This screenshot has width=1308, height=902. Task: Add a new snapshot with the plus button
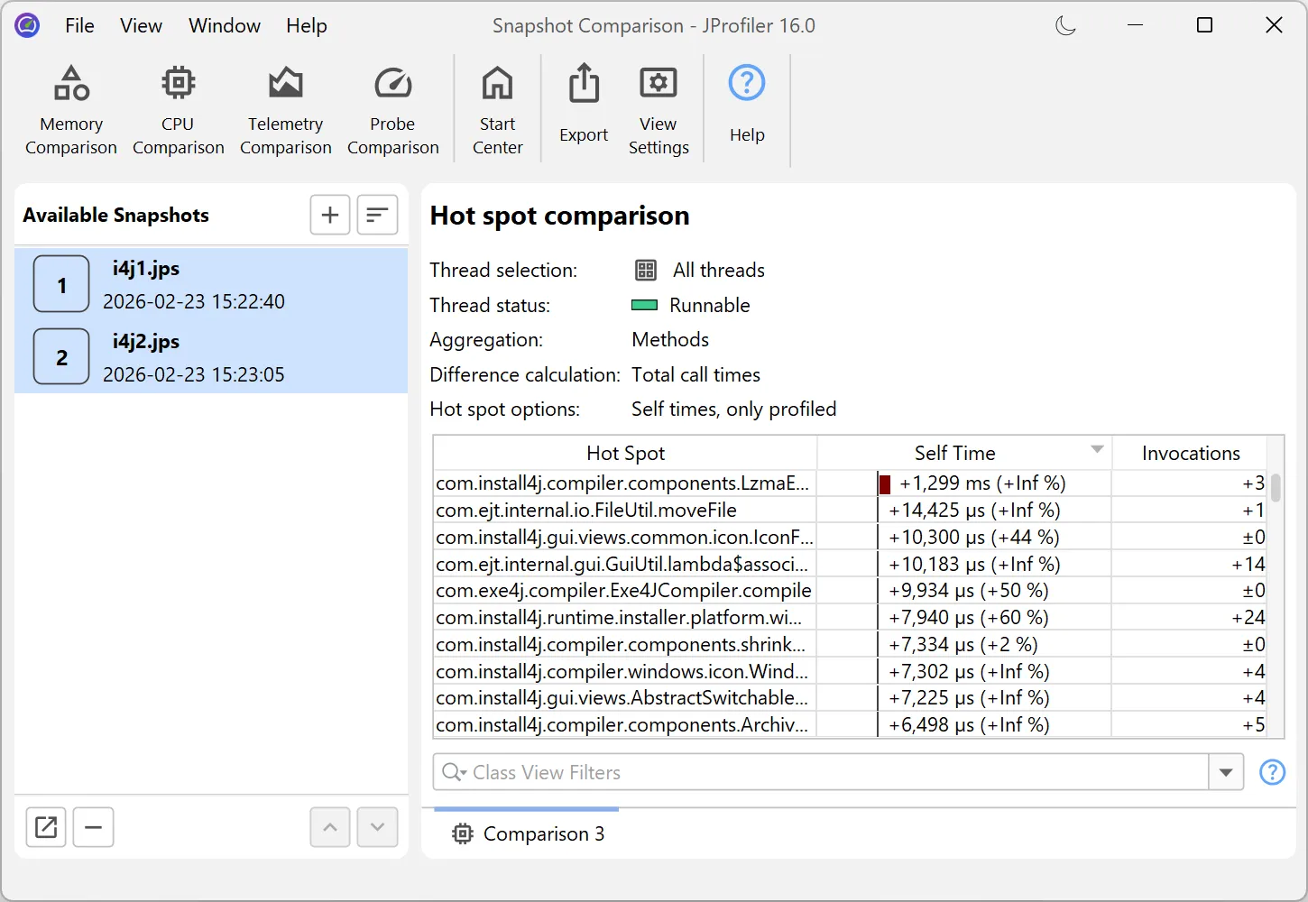(329, 215)
